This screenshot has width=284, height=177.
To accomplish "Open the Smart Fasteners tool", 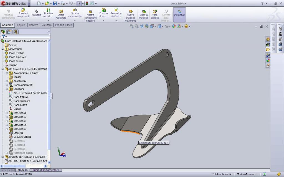I will click(61, 14).
